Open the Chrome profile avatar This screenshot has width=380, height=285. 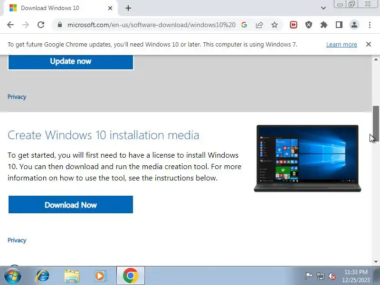coord(354,25)
